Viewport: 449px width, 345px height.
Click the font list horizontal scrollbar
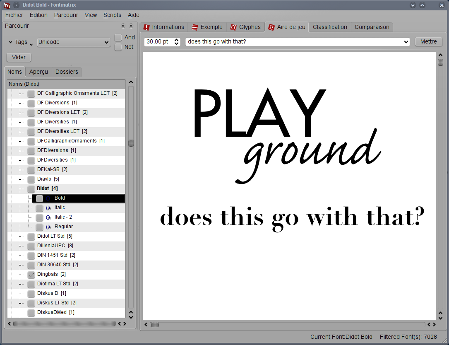[x=64, y=324]
